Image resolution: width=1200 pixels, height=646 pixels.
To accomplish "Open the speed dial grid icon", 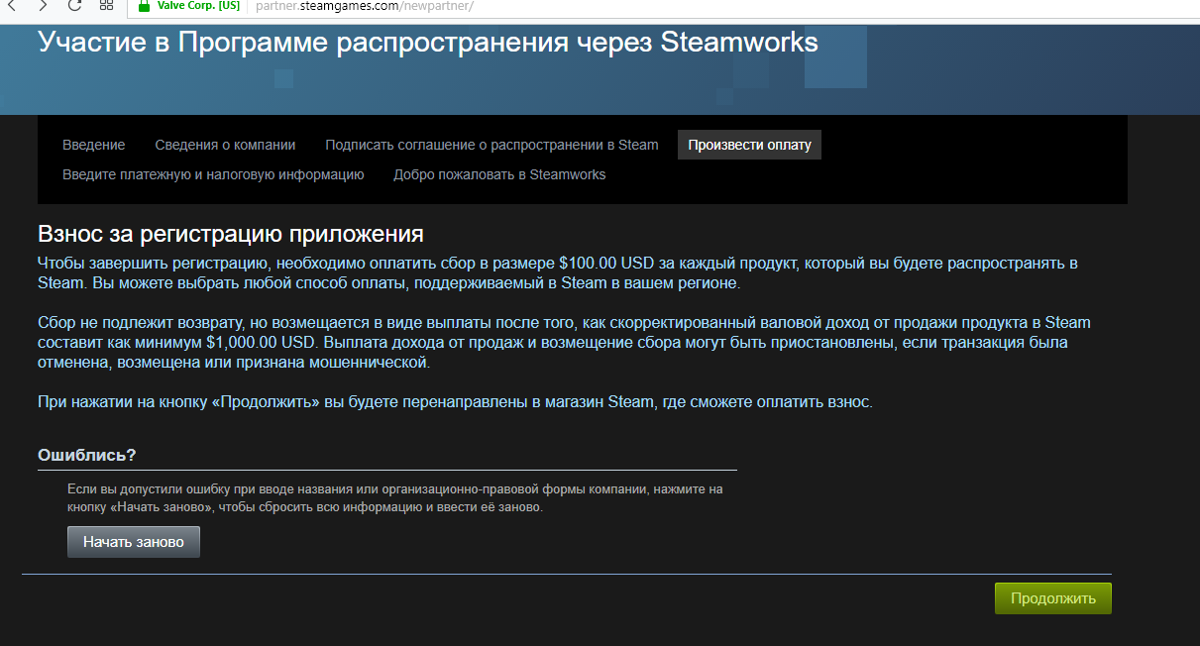I will click(107, 5).
